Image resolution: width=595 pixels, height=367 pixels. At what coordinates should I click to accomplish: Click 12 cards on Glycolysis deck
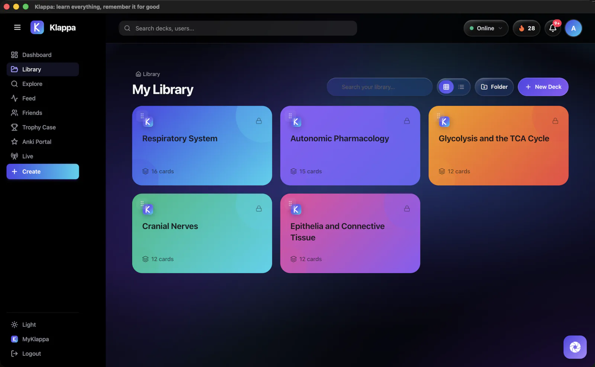pyautogui.click(x=454, y=171)
